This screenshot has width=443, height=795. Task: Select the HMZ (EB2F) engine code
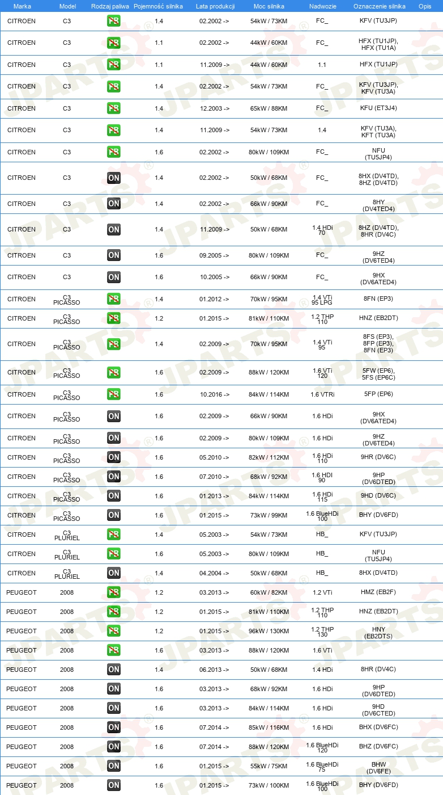pyautogui.click(x=378, y=592)
